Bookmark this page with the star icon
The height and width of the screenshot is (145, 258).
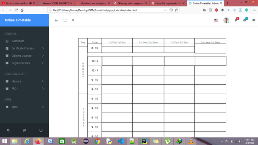click(177, 10)
